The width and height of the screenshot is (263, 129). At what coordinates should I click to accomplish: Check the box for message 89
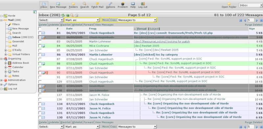pyautogui.click(x=40, y=68)
